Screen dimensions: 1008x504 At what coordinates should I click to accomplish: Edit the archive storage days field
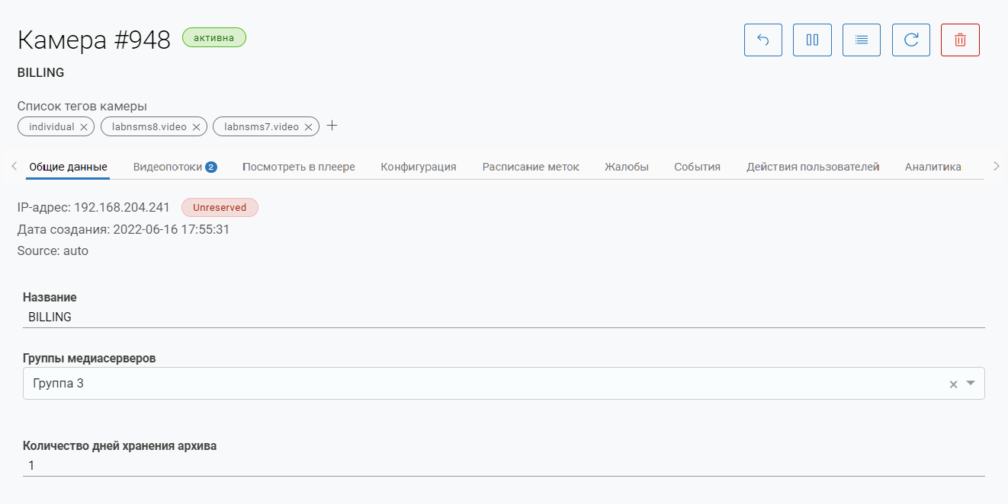pyautogui.click(x=503, y=466)
